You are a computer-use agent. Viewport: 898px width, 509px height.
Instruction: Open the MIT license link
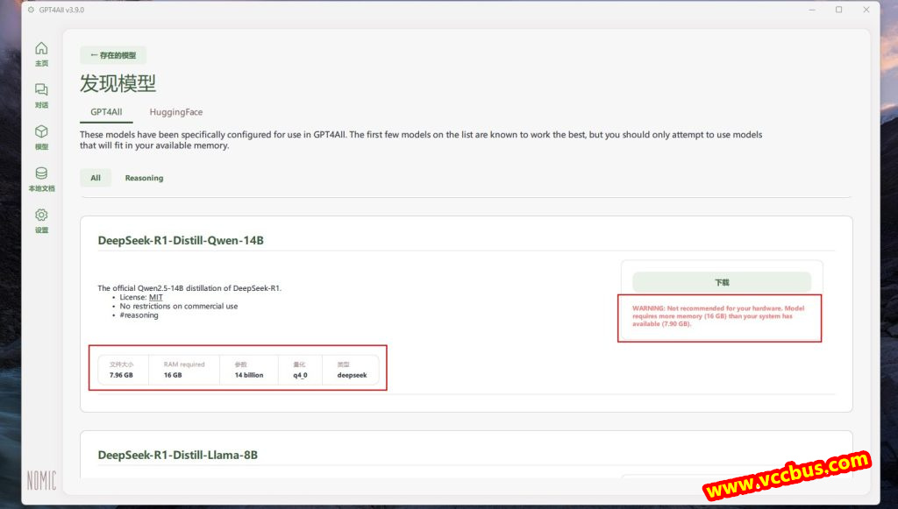click(156, 298)
